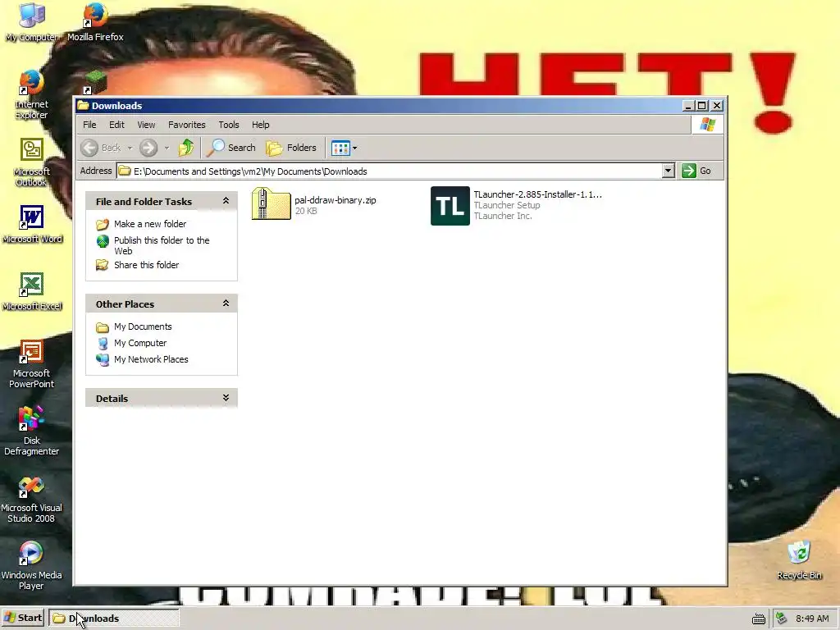Image resolution: width=840 pixels, height=630 pixels.
Task: Select Mozilla Firefox desktop shortcut
Action: pyautogui.click(x=95, y=22)
